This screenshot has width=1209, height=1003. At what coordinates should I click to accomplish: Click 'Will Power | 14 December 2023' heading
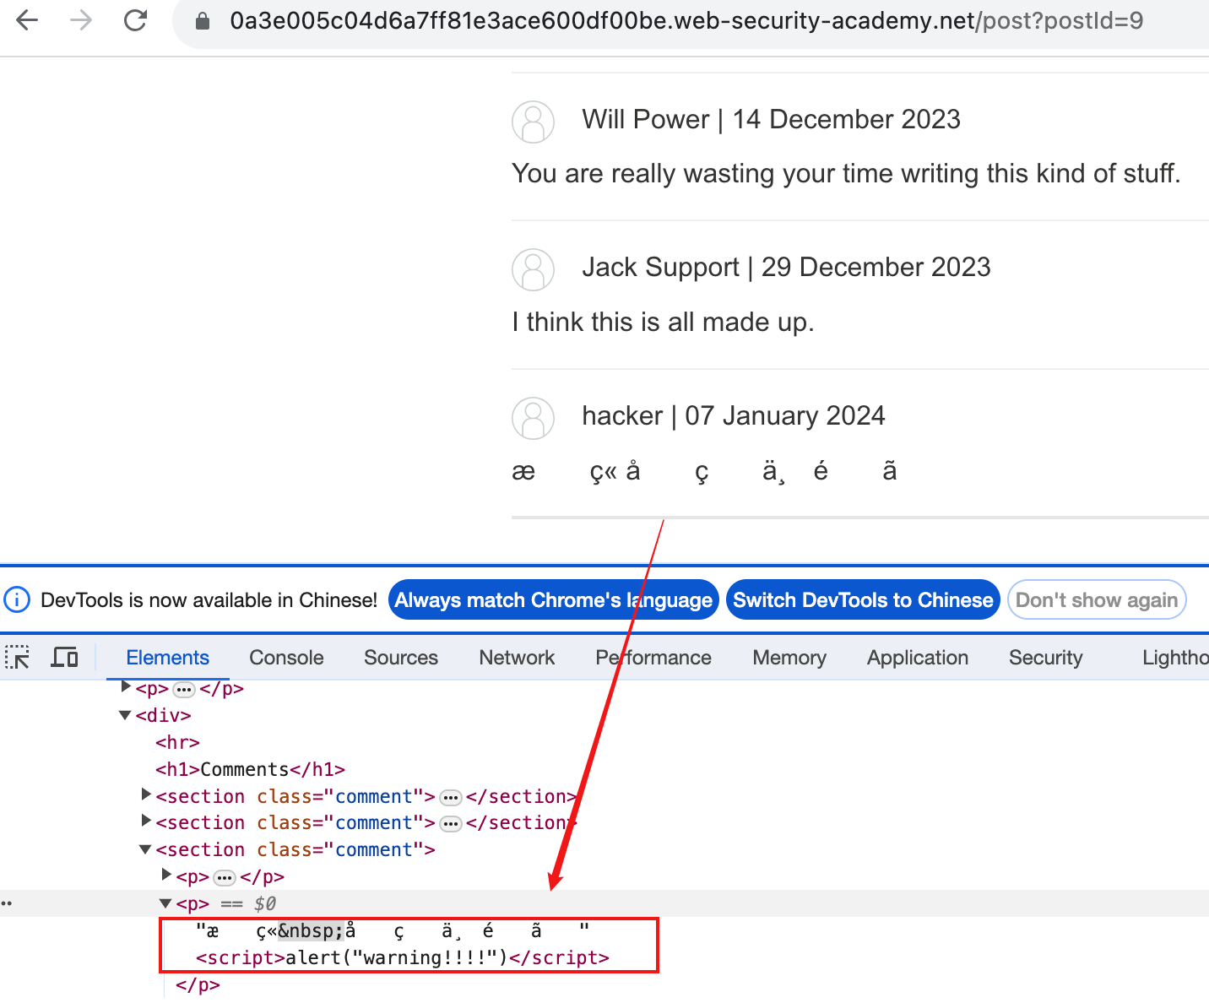[x=771, y=119]
